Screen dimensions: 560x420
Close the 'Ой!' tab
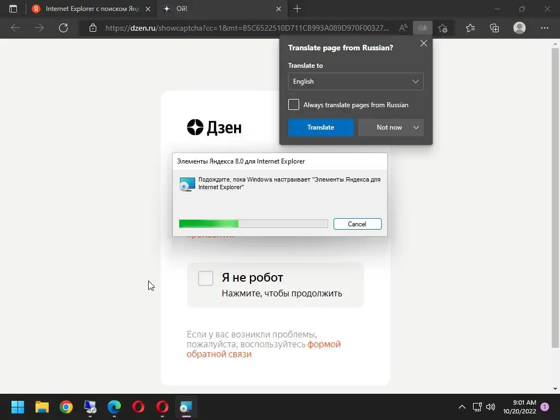278,9
